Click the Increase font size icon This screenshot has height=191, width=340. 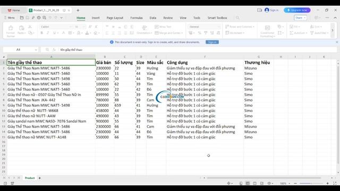tap(90, 27)
